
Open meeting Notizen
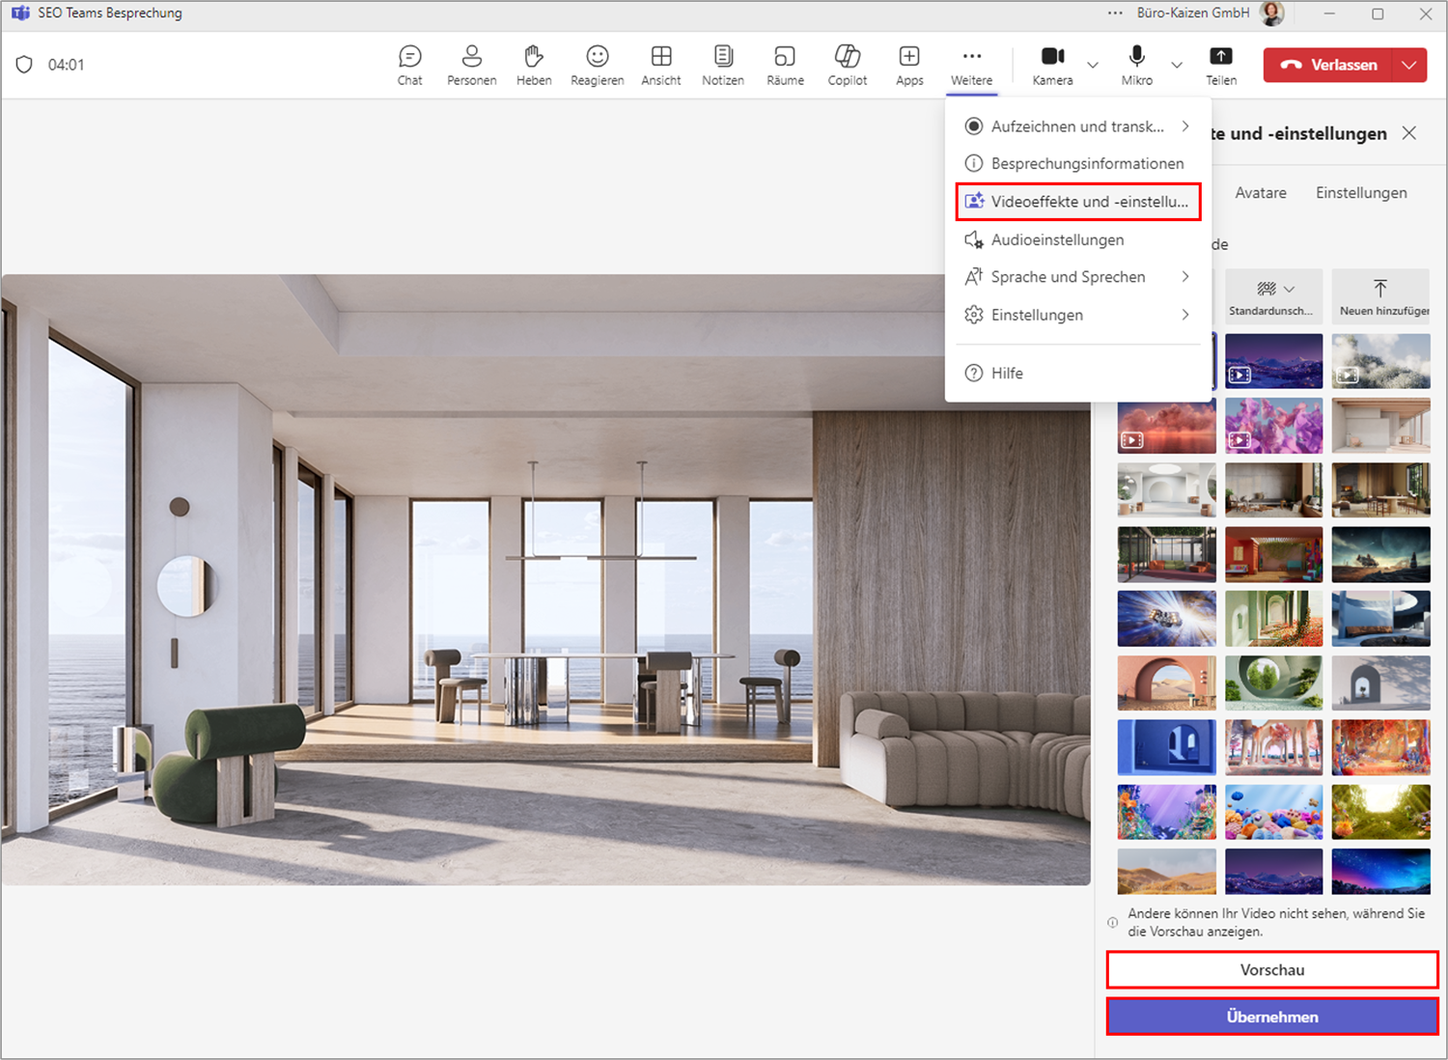pos(723,65)
